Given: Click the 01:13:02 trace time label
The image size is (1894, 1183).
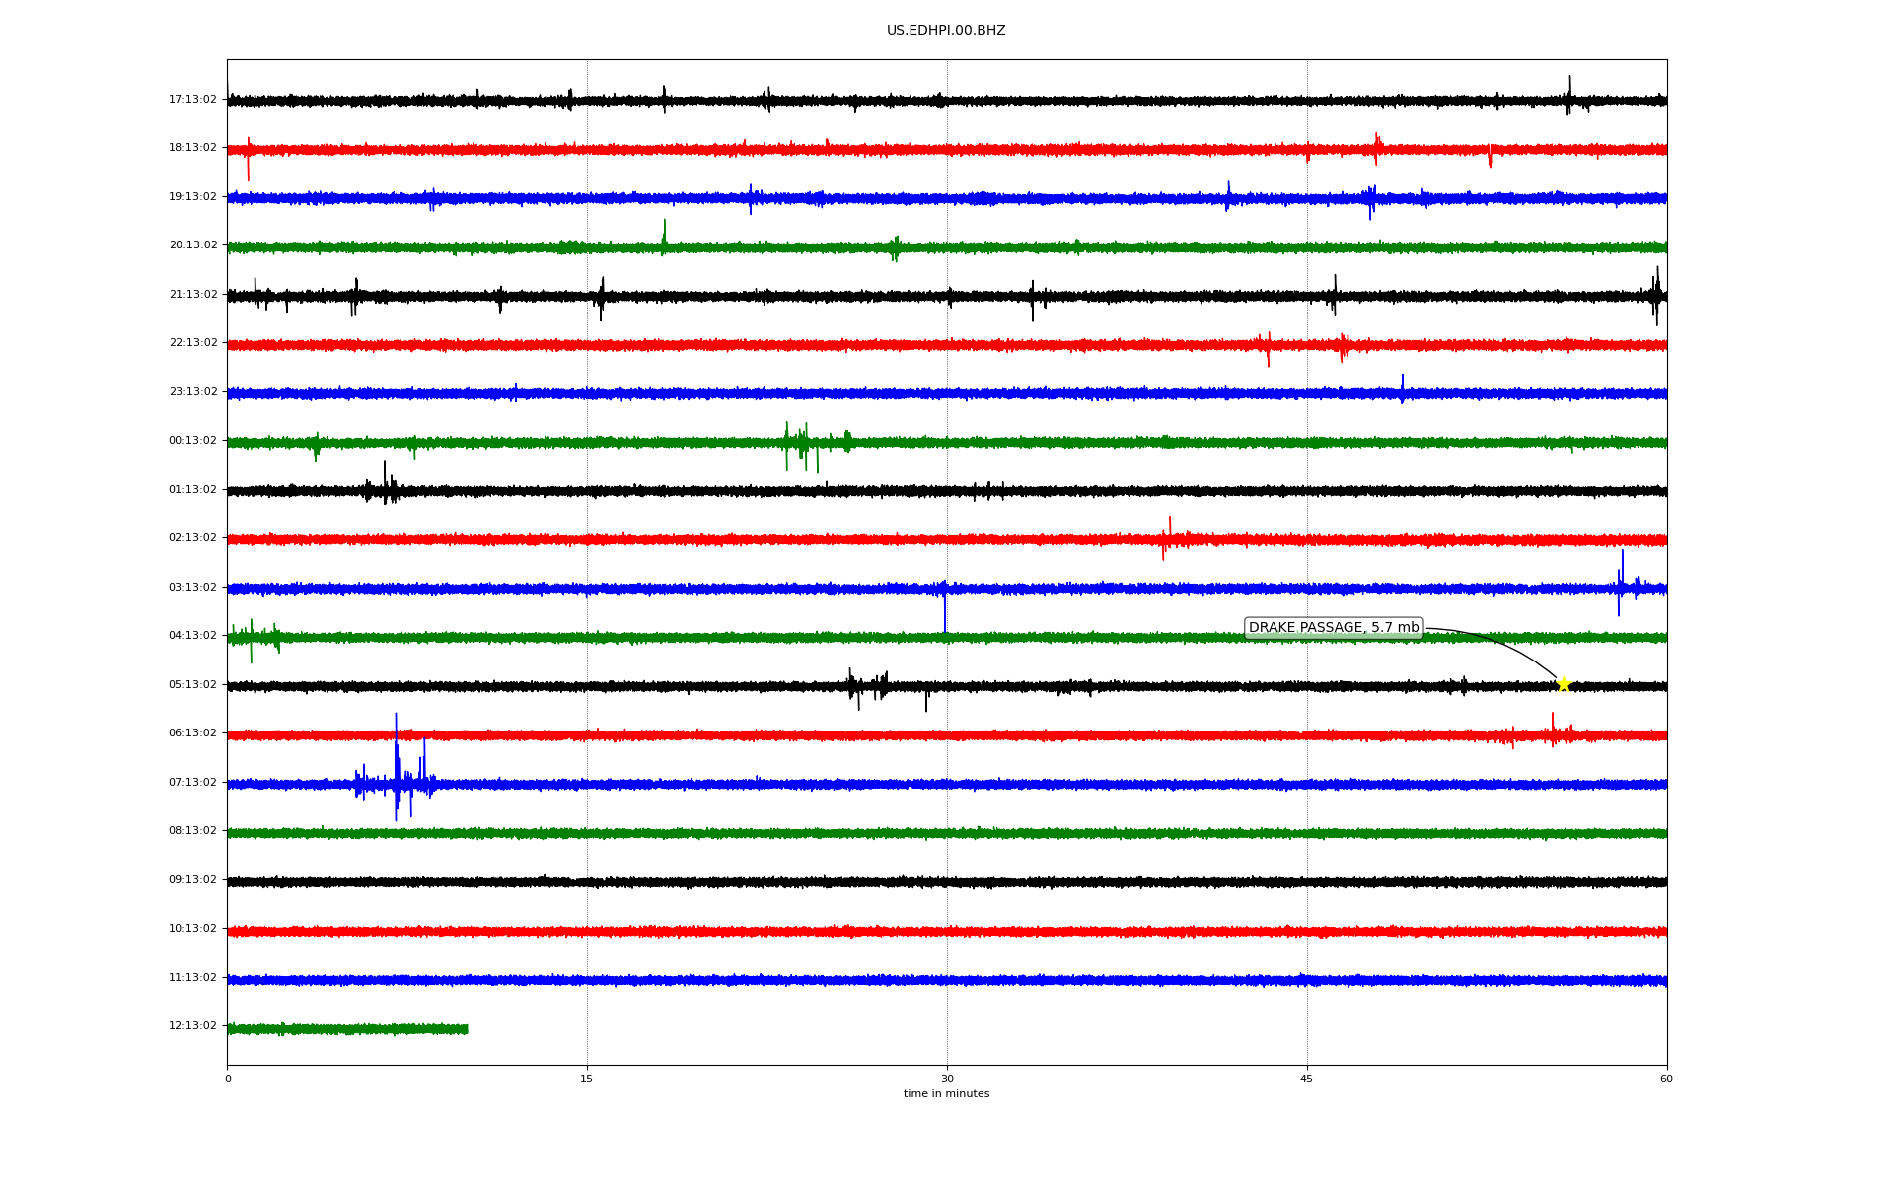Looking at the screenshot, I should point(192,490).
